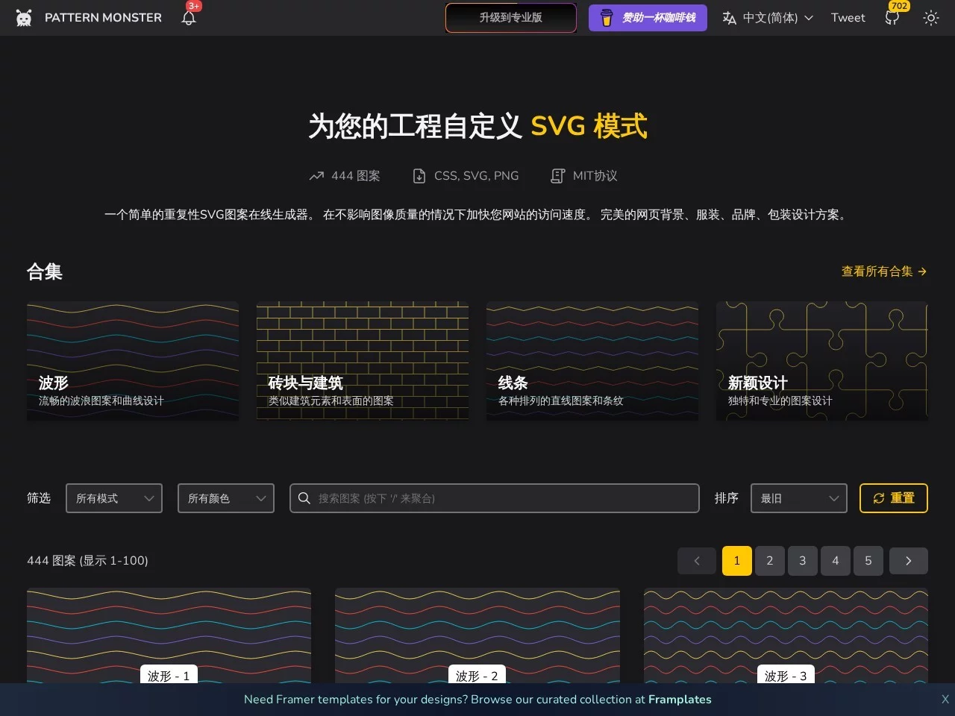
Task: Click the pattern search input field
Action: click(x=500, y=498)
